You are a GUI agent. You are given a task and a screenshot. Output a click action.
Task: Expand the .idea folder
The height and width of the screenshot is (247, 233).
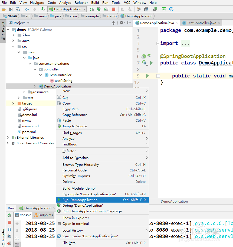[x=13, y=35]
